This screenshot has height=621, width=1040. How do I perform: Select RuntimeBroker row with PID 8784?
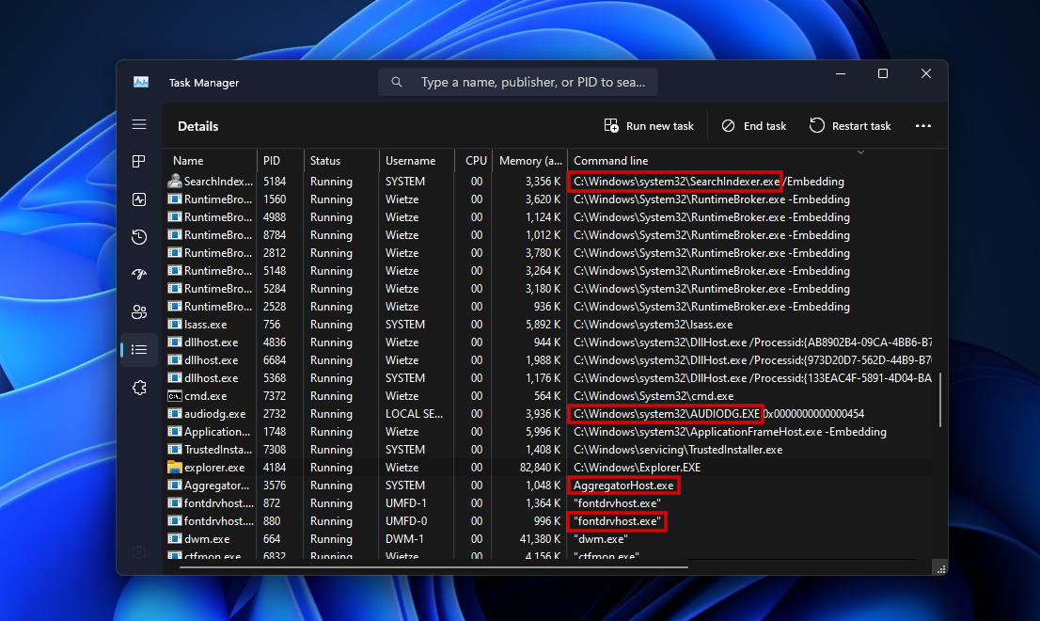(549, 235)
